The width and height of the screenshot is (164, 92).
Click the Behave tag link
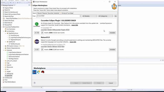tap(55, 47)
